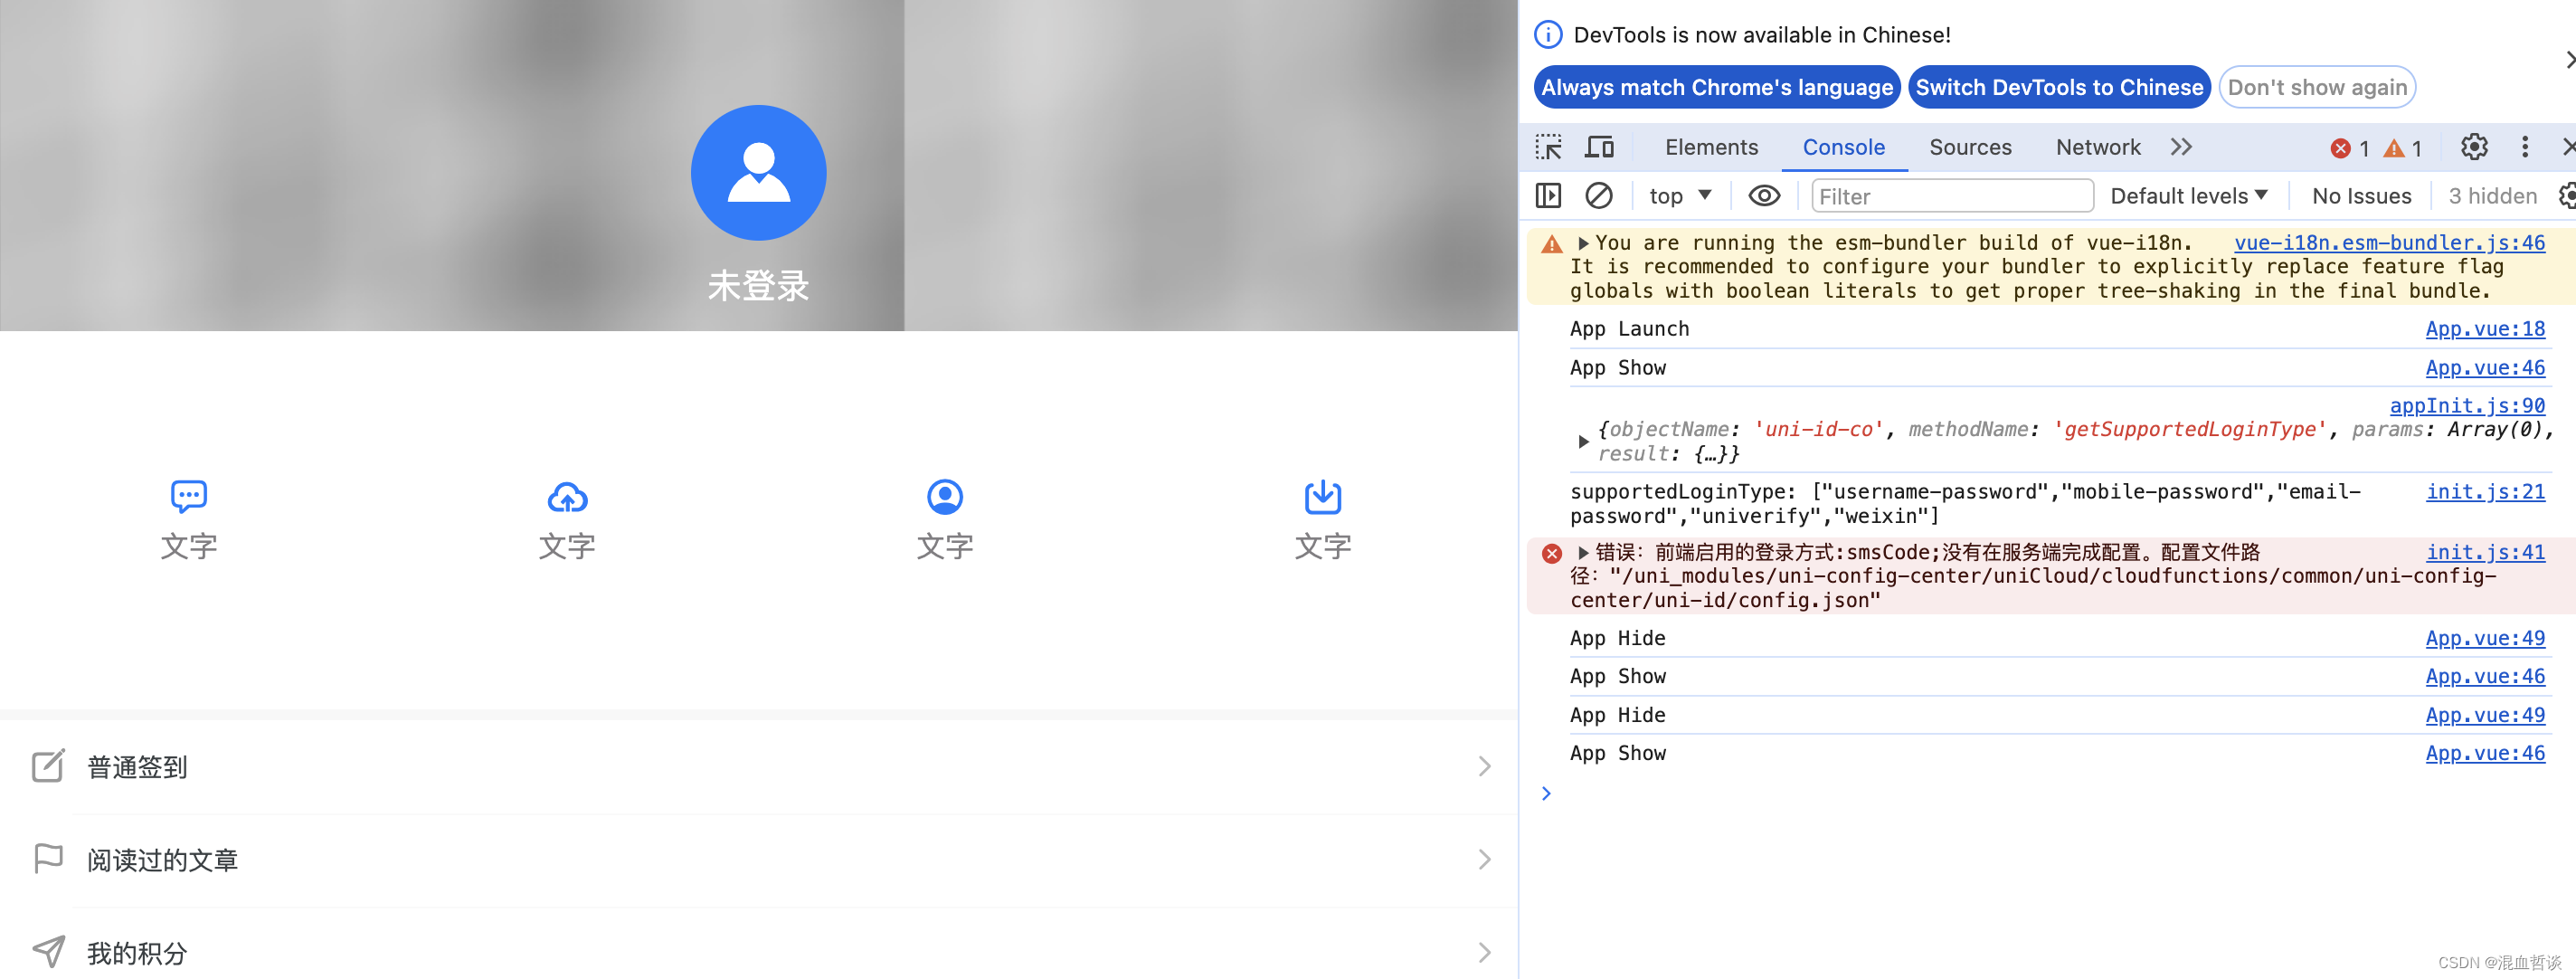The height and width of the screenshot is (979, 2576).
Task: Open DevTools settings gear
Action: [x=2473, y=147]
